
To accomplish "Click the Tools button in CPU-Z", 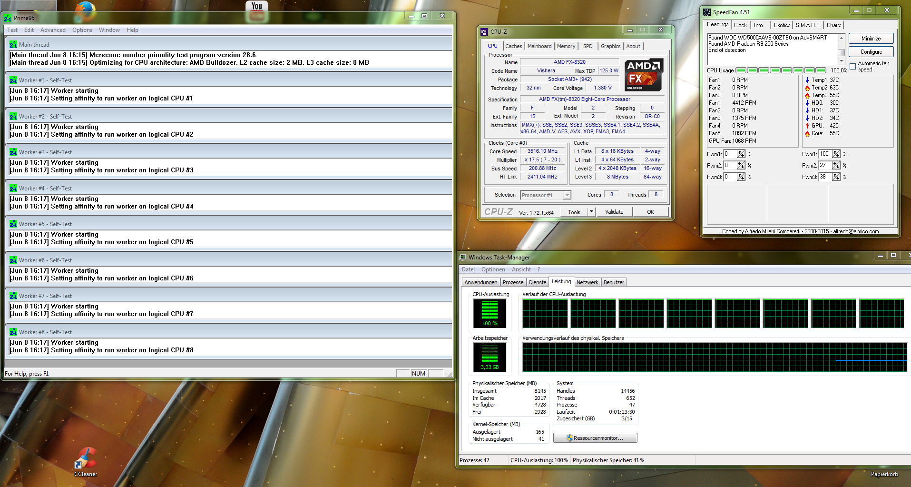I will pyautogui.click(x=574, y=212).
